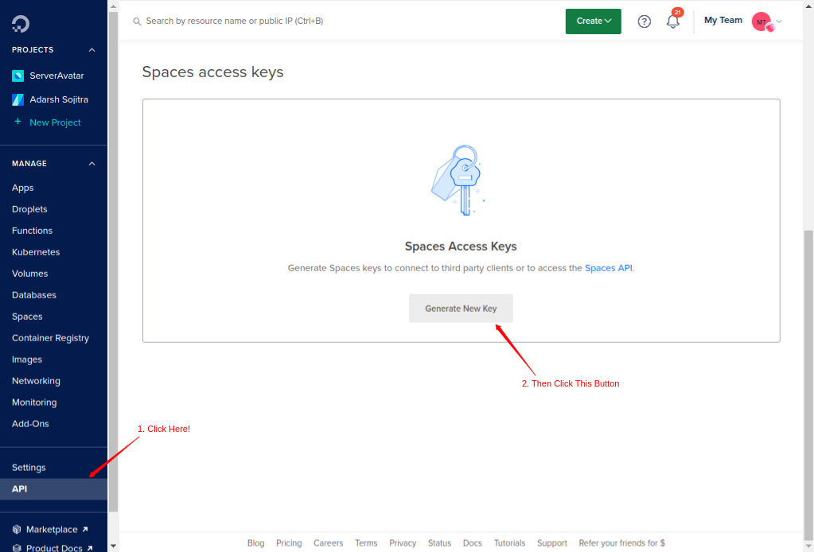
Task: Open the Status footer link
Action: (439, 543)
